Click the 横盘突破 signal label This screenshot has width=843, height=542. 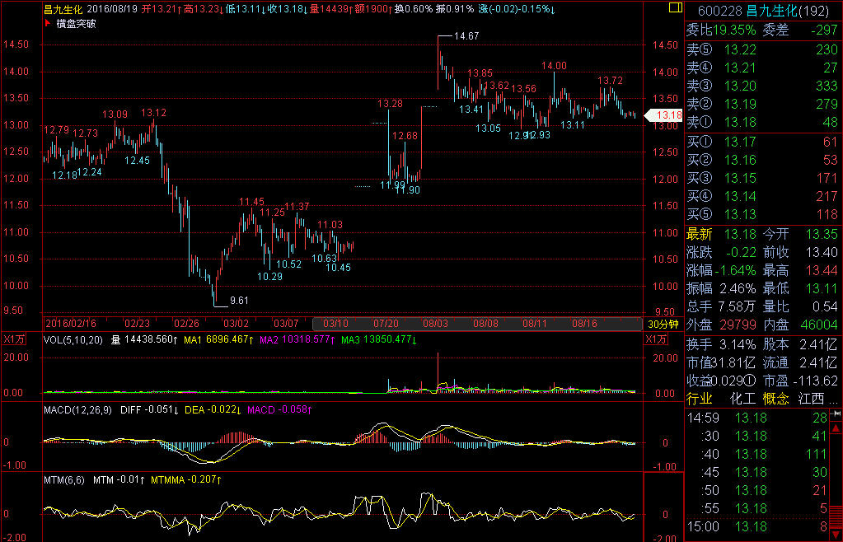coord(76,23)
